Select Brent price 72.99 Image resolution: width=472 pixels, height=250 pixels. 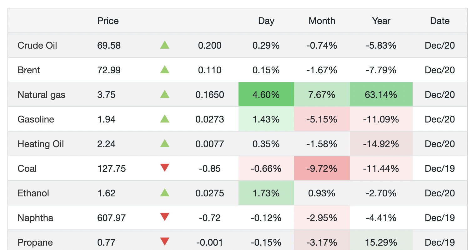109,70
